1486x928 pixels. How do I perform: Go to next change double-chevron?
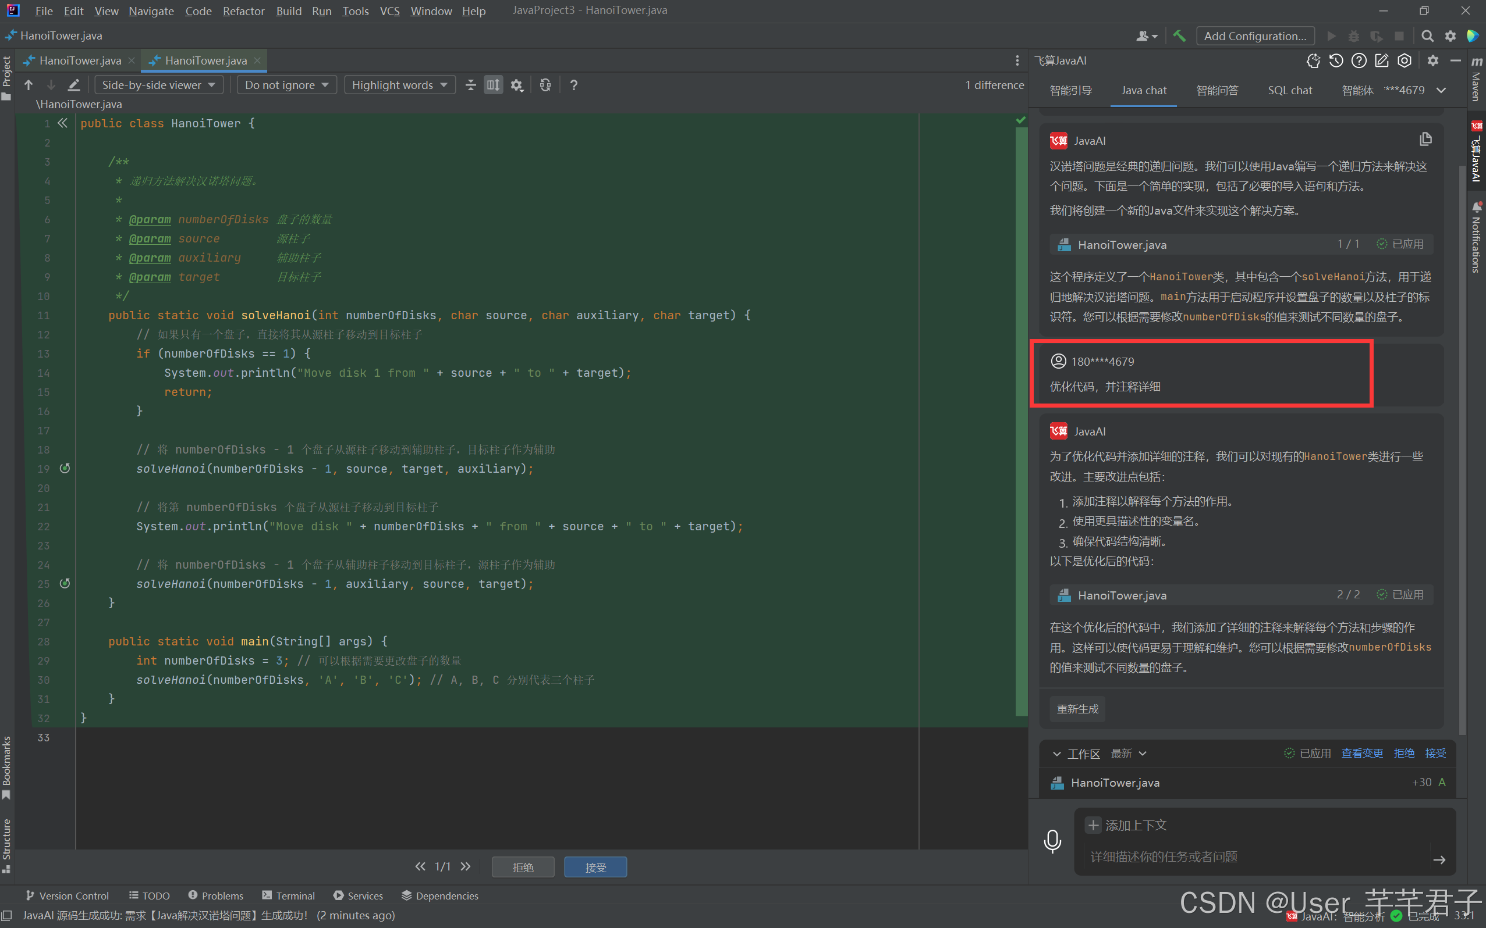[465, 866]
